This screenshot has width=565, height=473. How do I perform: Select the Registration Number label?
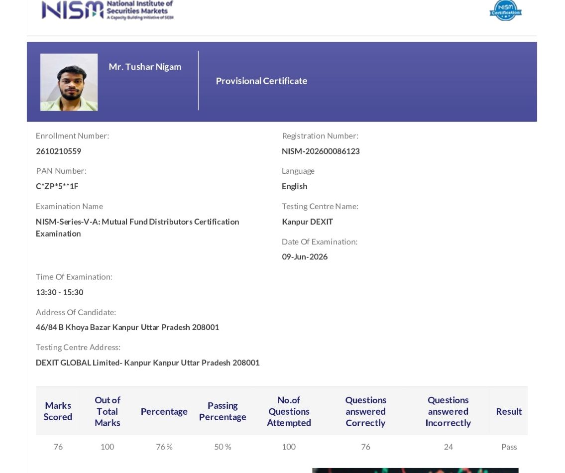coord(320,136)
